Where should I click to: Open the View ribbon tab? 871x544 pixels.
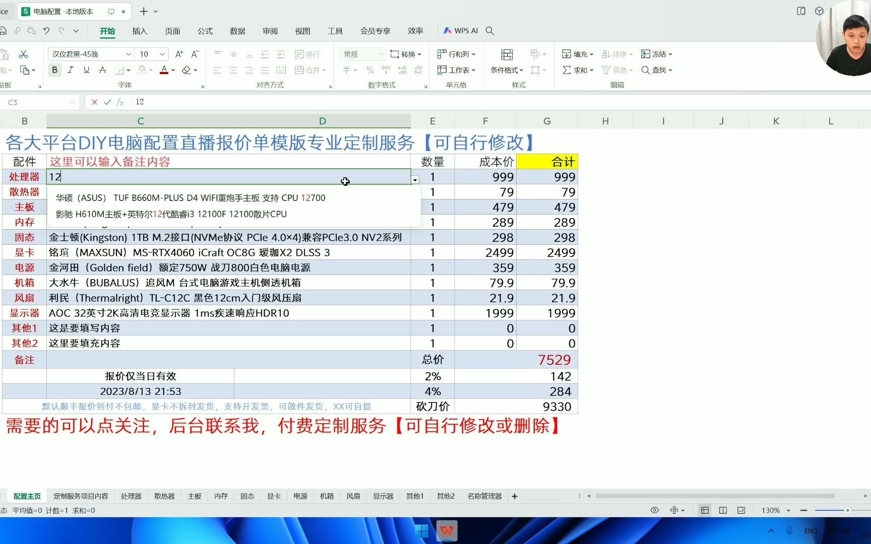(x=302, y=31)
